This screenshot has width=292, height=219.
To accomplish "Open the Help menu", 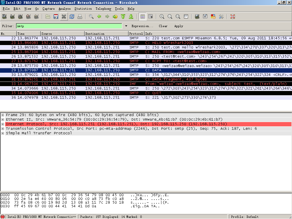I will click(131, 9).
